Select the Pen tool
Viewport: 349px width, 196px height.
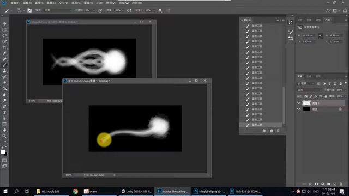(4, 106)
